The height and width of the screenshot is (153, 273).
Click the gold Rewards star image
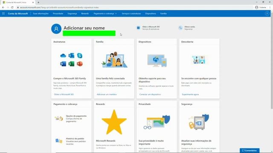coord(114,122)
